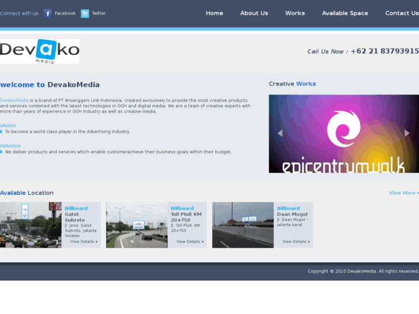
Task: Go to the Home menu item
Action: 214,13
